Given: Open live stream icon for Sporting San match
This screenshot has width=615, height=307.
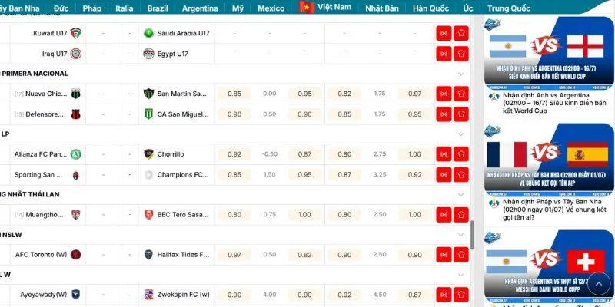Looking at the screenshot, I should coord(444,175).
